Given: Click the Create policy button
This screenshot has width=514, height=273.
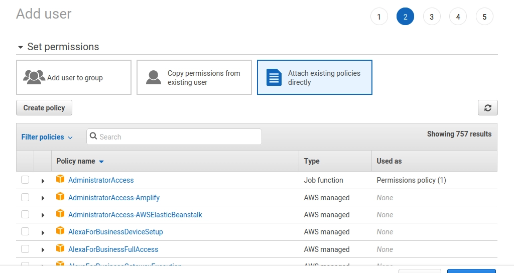Looking at the screenshot, I should pos(44,108).
